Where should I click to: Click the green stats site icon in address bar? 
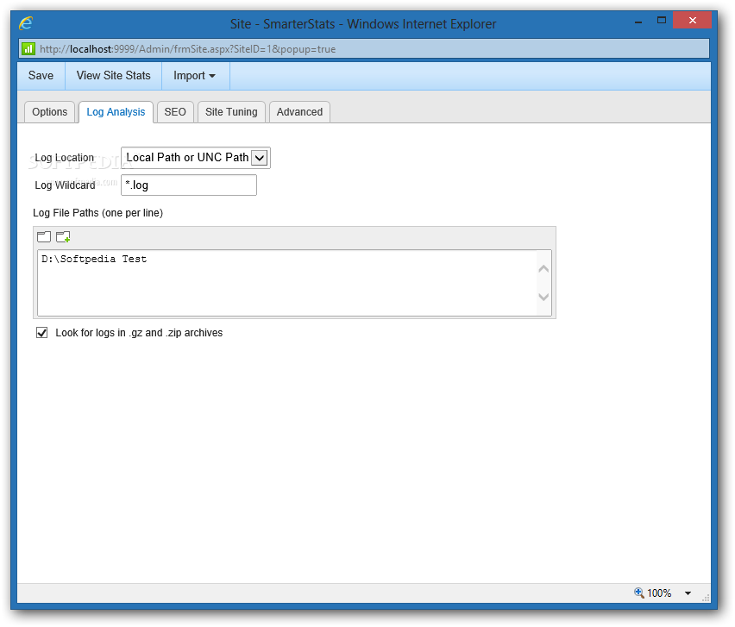click(x=28, y=49)
